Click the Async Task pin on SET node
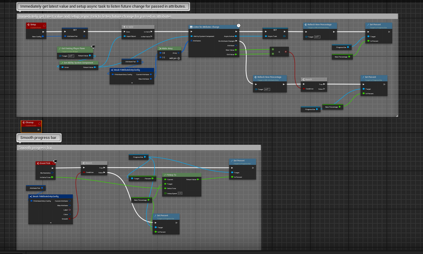 pos(266,36)
